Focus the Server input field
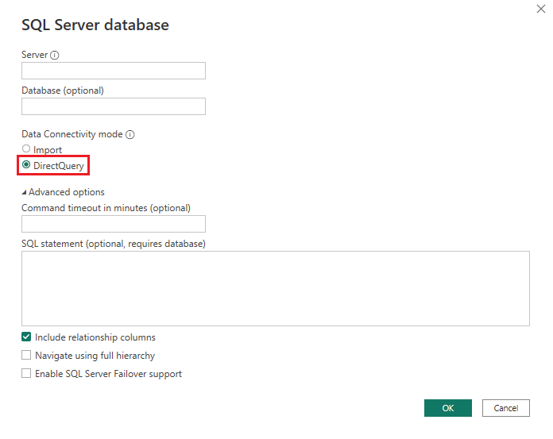The height and width of the screenshot is (439, 553). (x=114, y=71)
